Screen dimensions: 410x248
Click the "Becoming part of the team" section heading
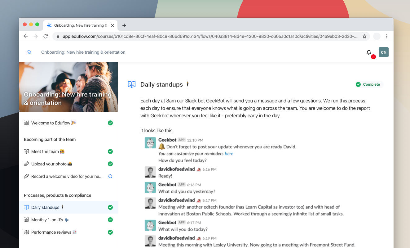(50, 139)
